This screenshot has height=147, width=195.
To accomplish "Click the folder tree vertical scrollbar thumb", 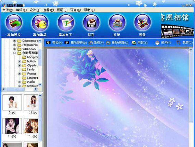I will click(40, 57).
